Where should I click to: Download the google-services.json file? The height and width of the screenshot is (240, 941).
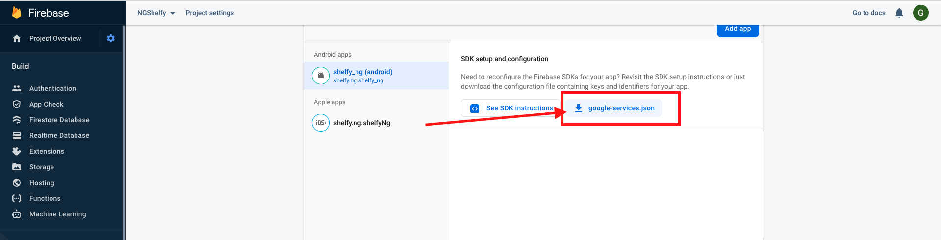click(x=614, y=108)
